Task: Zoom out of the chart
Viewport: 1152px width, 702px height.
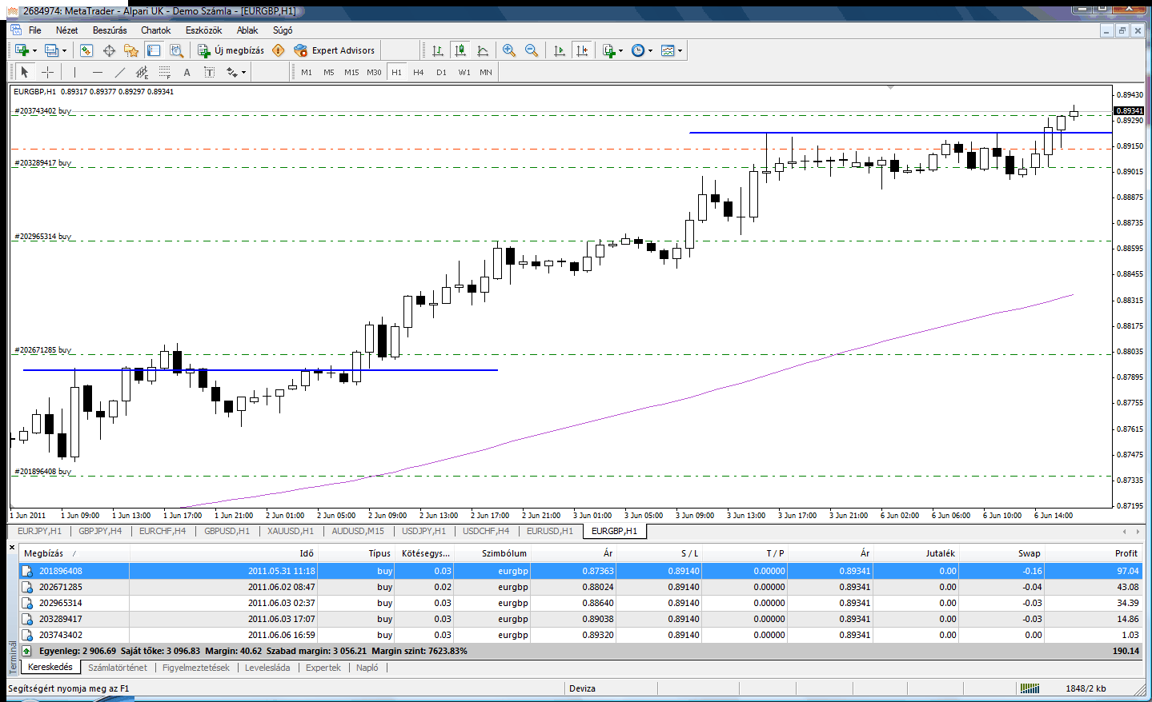Action: pyautogui.click(x=531, y=50)
